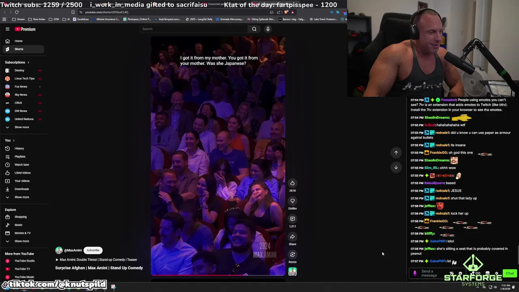Go back with browser back arrow
The height and width of the screenshot is (292, 519).
click(4, 12)
